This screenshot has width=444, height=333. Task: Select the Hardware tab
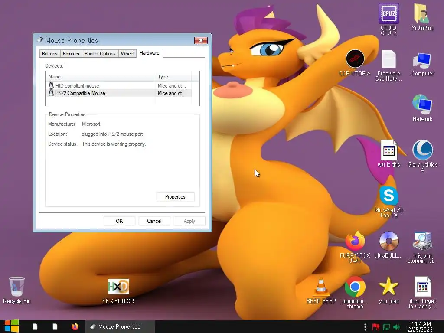click(149, 53)
